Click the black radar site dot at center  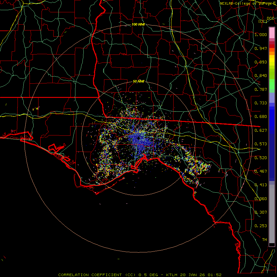(138, 138)
